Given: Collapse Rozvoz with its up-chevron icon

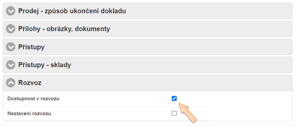Looking at the screenshot, I should (11, 83).
